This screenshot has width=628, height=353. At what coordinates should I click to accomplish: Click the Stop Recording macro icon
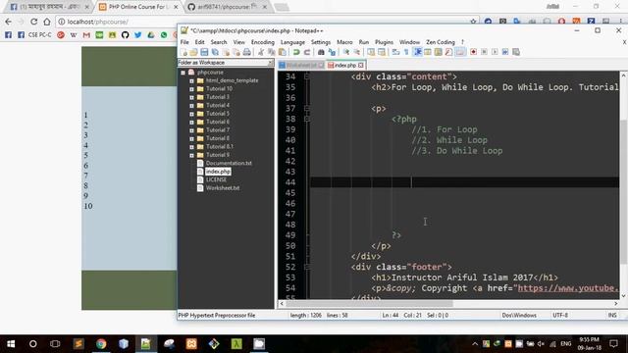[484, 52]
